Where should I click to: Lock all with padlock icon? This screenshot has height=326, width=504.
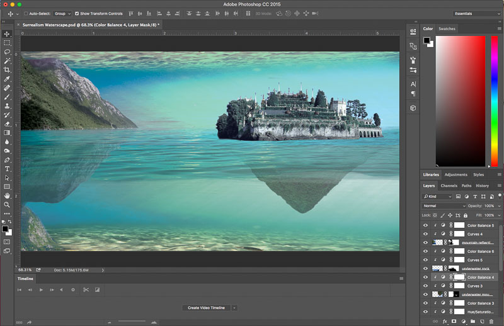[x=466, y=215]
